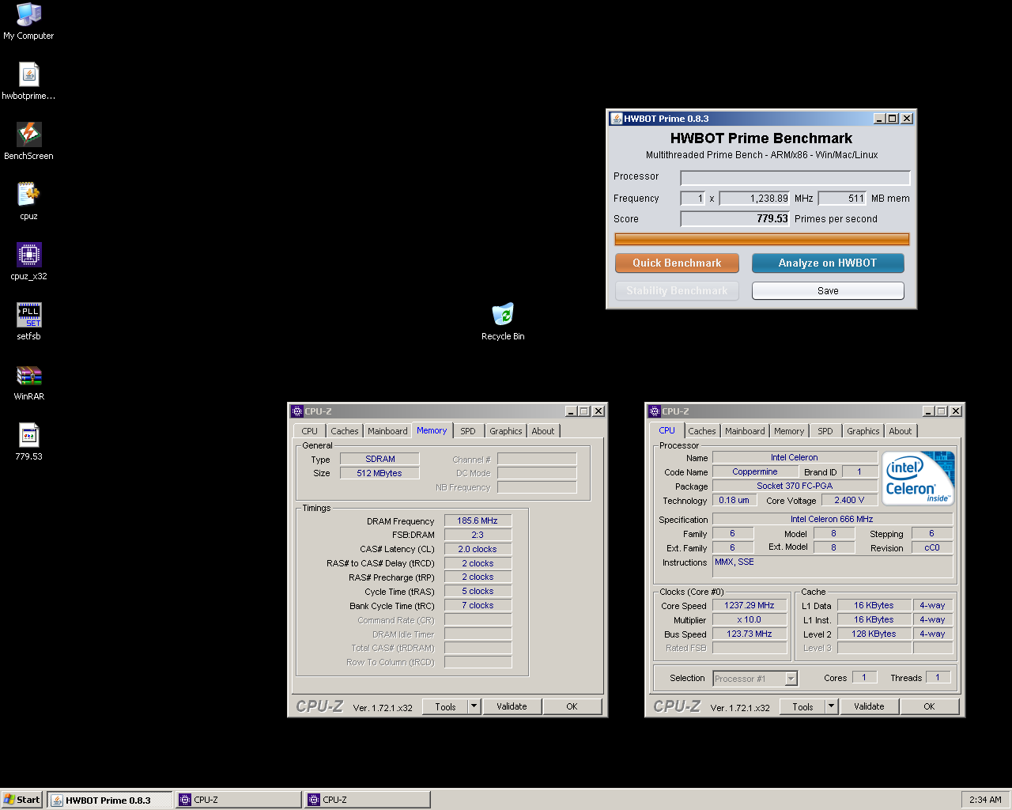This screenshot has width=1012, height=810.
Task: Open Caches tab in right CPU-Z window
Action: pos(701,431)
